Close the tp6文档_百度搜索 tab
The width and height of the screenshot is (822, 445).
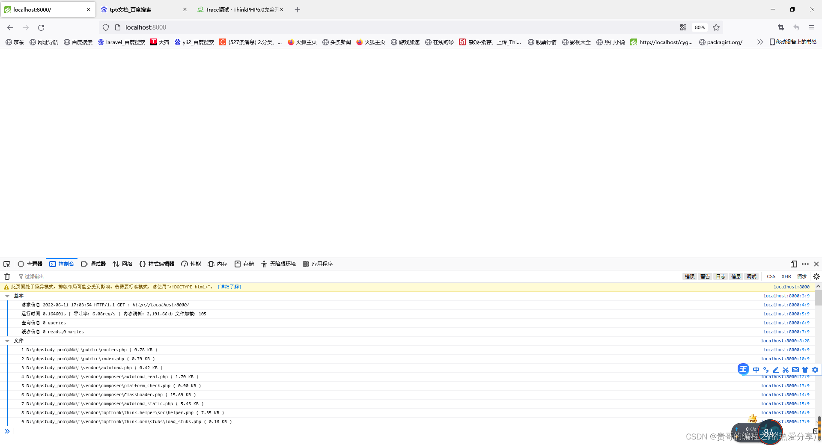pyautogui.click(x=185, y=9)
